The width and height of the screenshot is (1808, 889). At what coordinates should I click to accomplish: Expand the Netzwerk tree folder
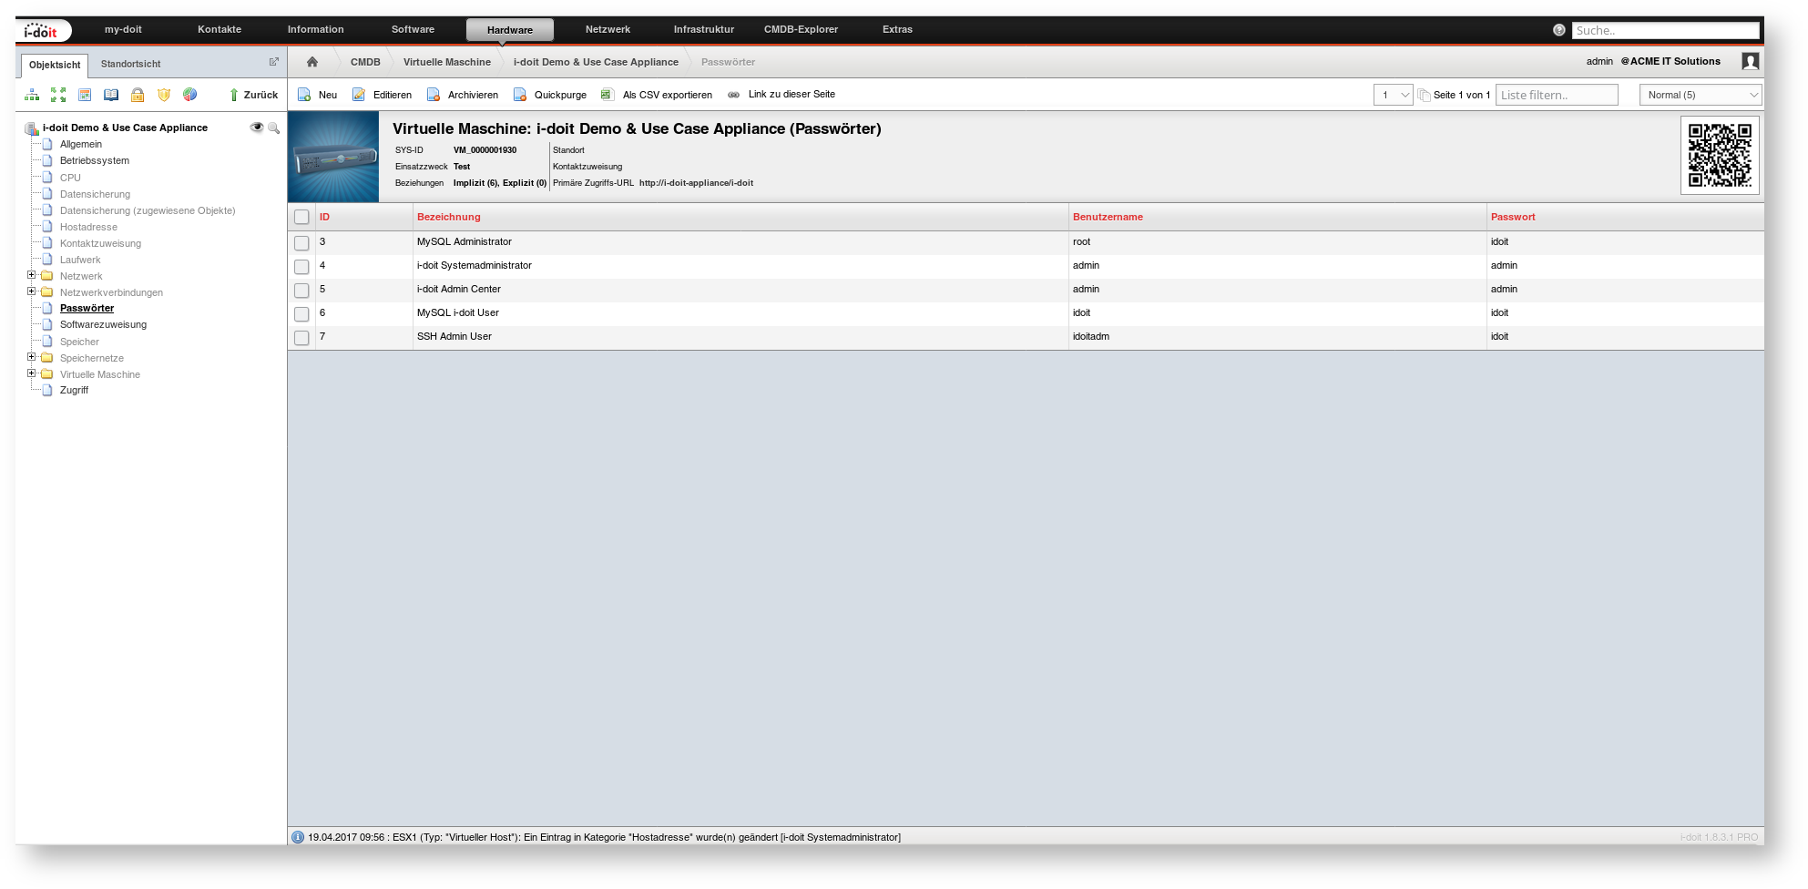(x=32, y=275)
